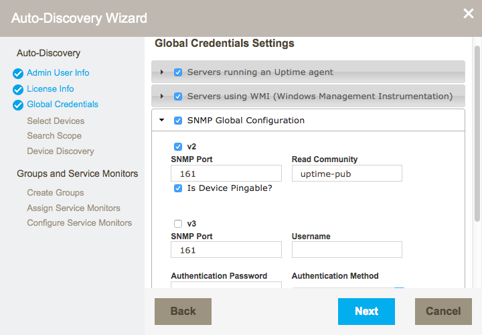
Task: Toggle the Servers using WMI checkbox
Action: pos(178,96)
